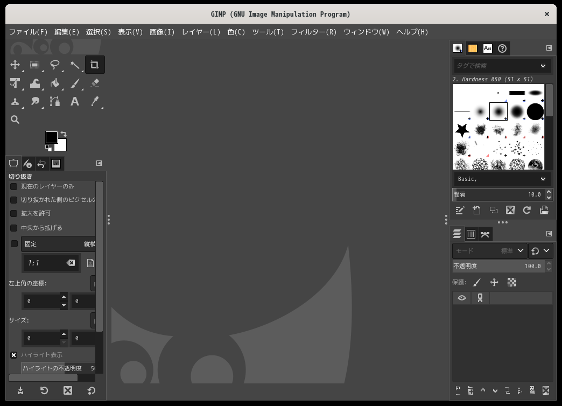The image size is (562, 406).
Task: Click the foreground color black swatch
Action: tap(51, 137)
